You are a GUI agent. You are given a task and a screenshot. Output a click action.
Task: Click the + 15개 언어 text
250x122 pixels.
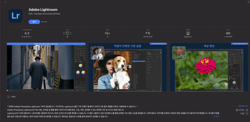pos(228,37)
